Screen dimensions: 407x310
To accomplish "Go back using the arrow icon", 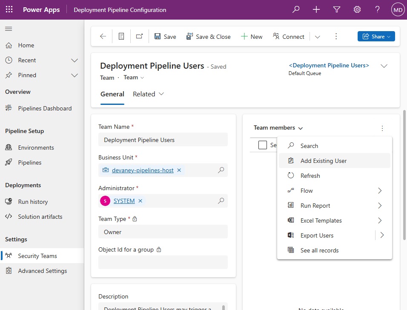I will coord(103,36).
